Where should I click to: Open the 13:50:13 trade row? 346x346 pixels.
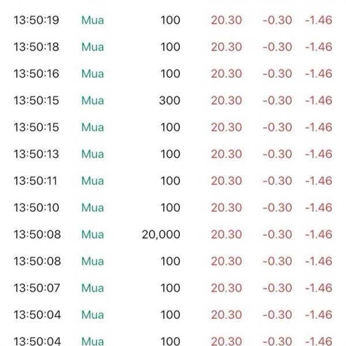(x=173, y=154)
